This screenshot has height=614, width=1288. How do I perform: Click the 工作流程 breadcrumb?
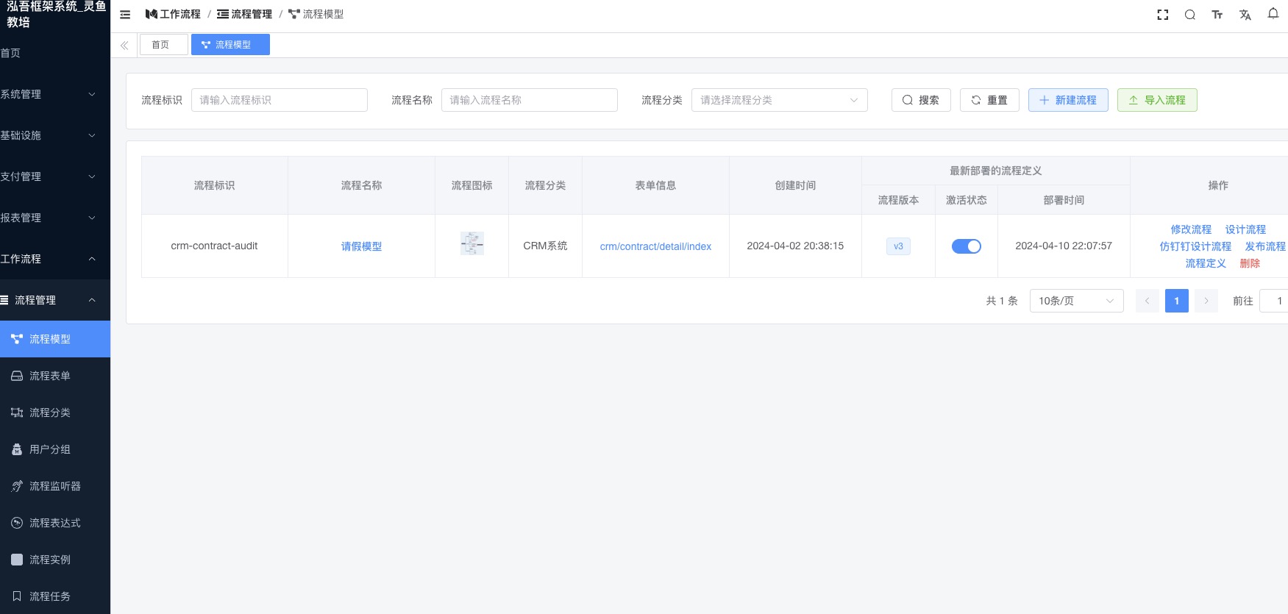click(x=173, y=14)
